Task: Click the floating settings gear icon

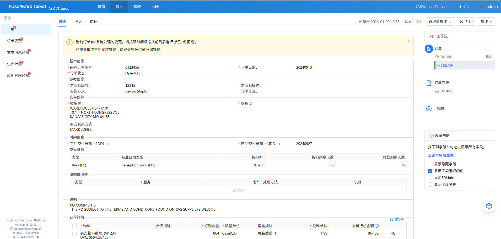Action: [x=489, y=206]
